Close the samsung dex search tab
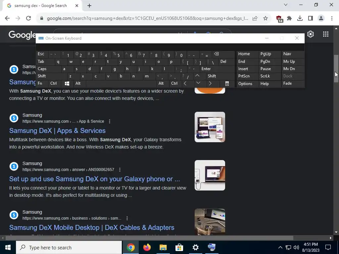 coord(77,6)
